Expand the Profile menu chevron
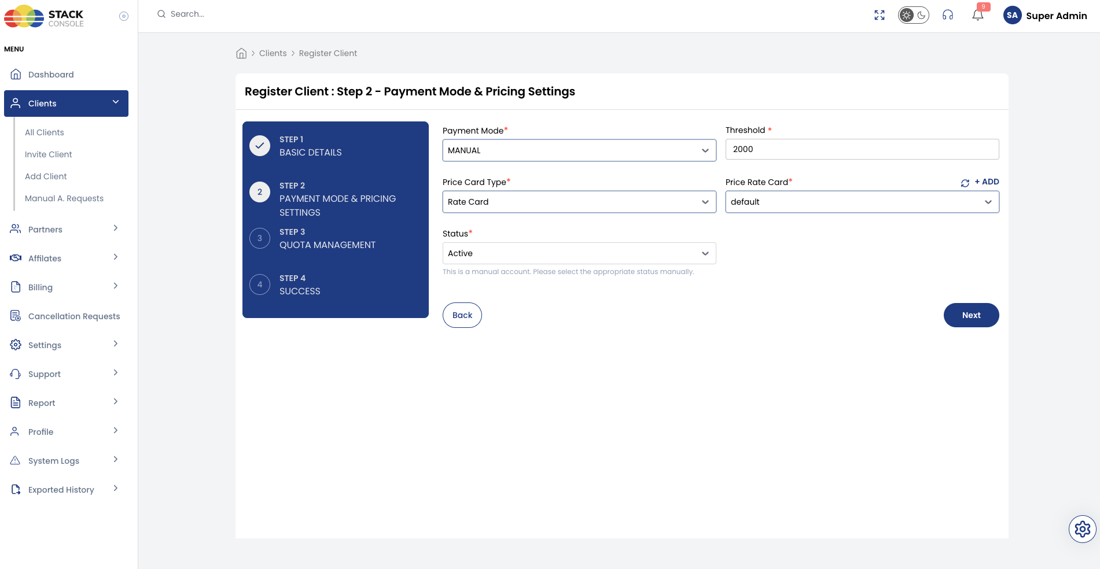This screenshot has height=569, width=1100. (116, 430)
